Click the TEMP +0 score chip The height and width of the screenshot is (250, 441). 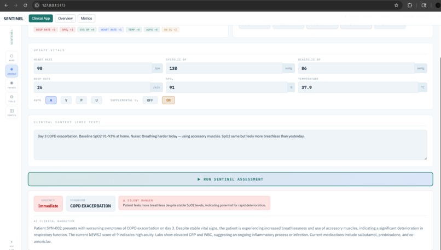point(134,29)
